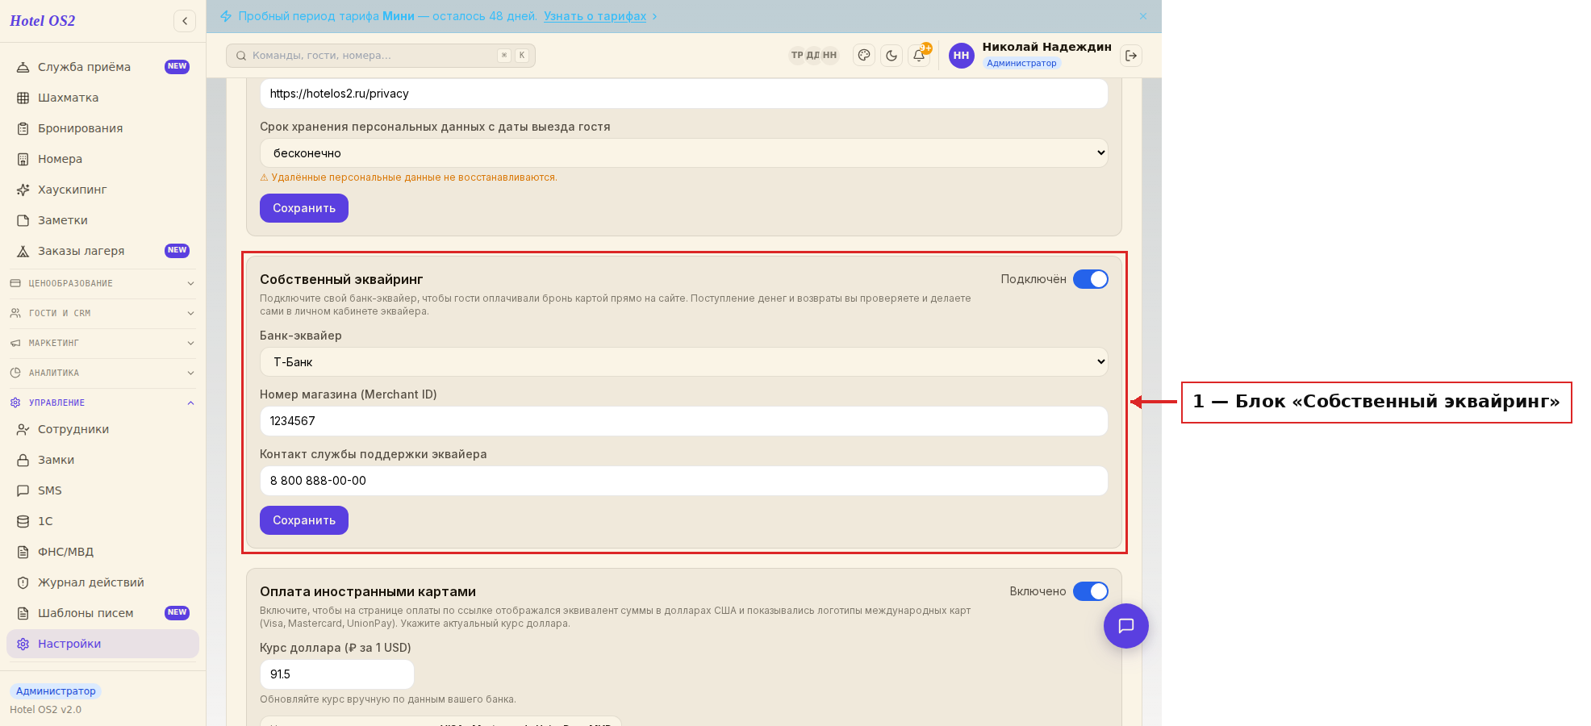Collapse the sidebar with chevron button
The width and height of the screenshot is (1591, 726).
[x=185, y=21]
